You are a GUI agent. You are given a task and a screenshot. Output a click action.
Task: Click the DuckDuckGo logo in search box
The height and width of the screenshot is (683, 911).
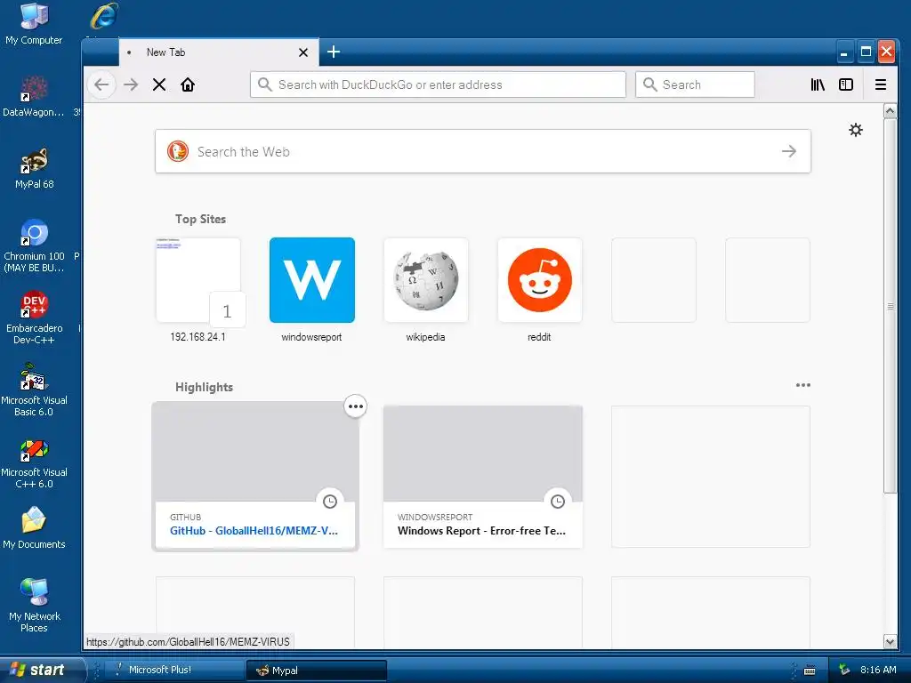point(178,151)
